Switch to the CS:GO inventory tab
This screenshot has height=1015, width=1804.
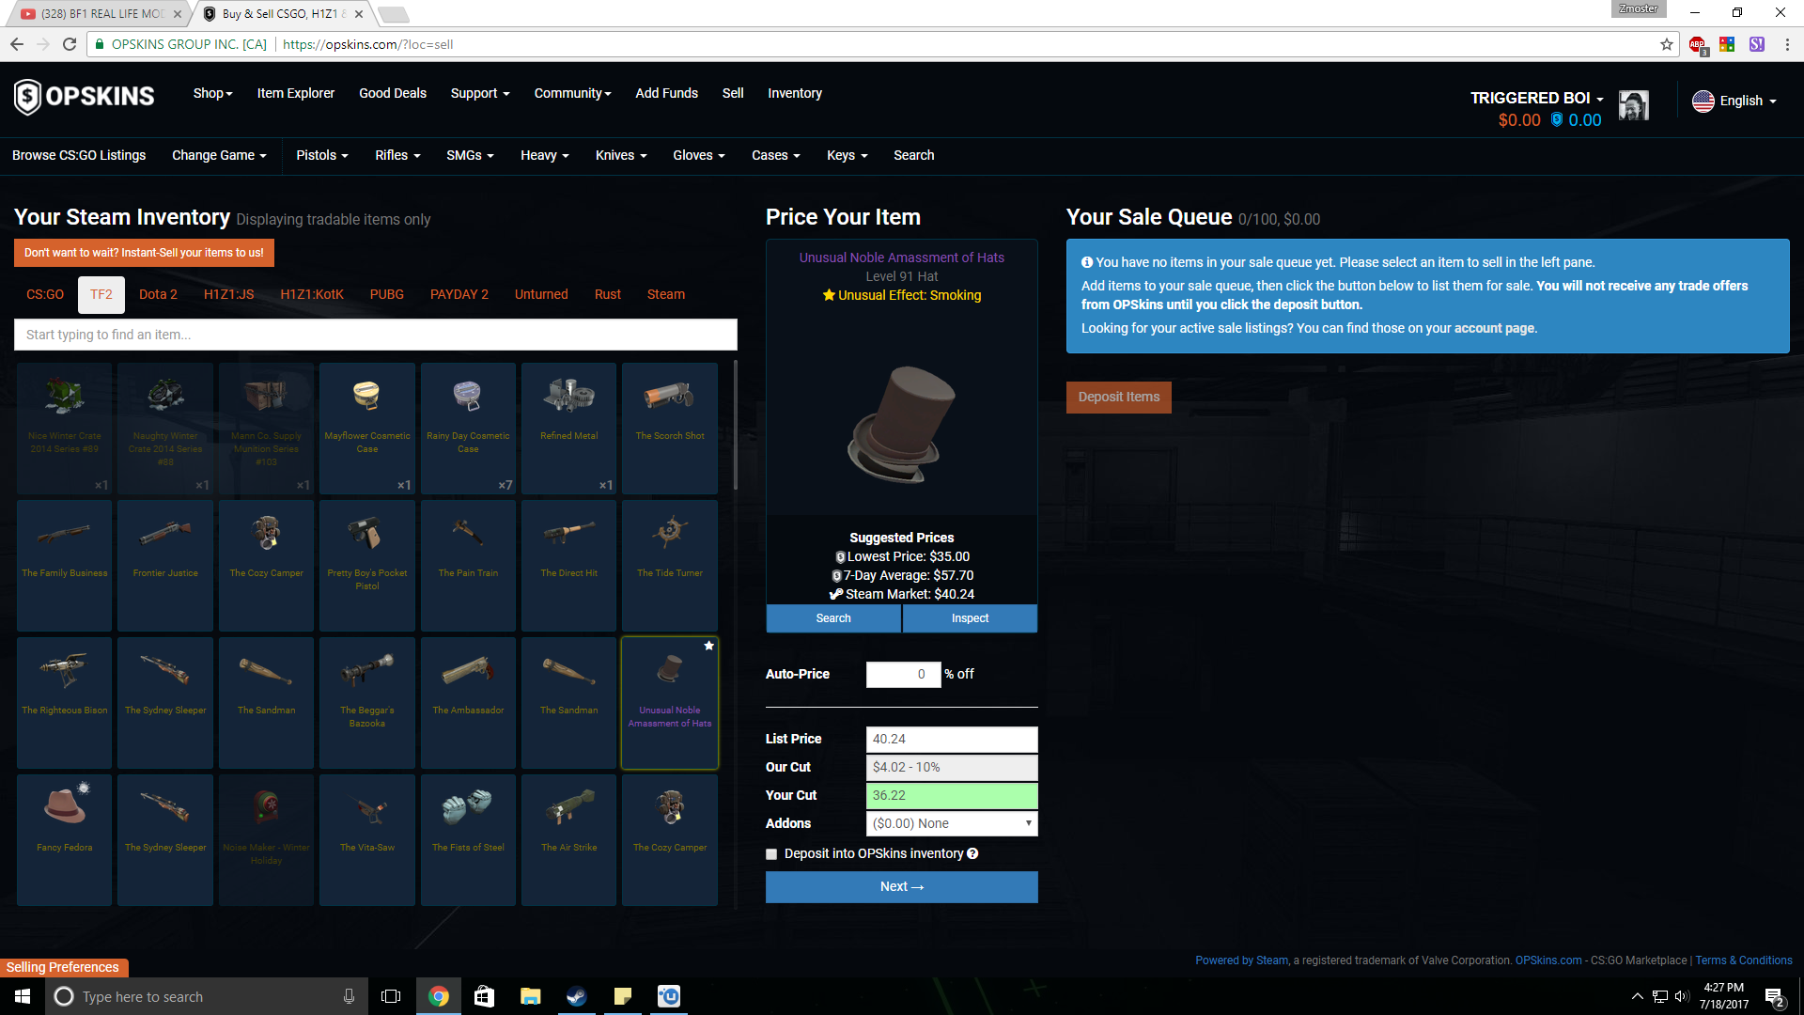(45, 294)
